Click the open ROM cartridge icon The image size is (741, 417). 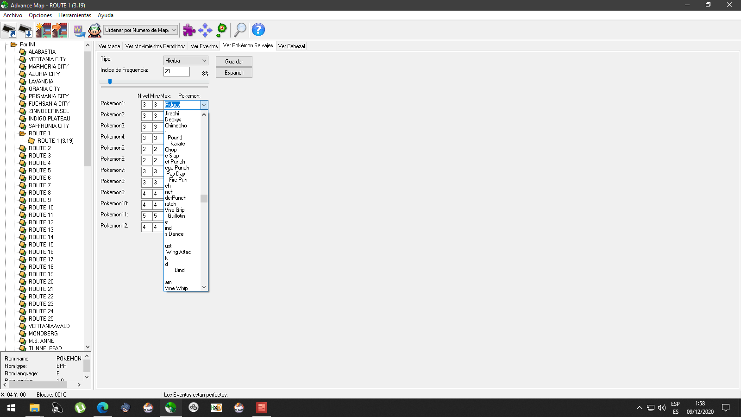pos(9,30)
